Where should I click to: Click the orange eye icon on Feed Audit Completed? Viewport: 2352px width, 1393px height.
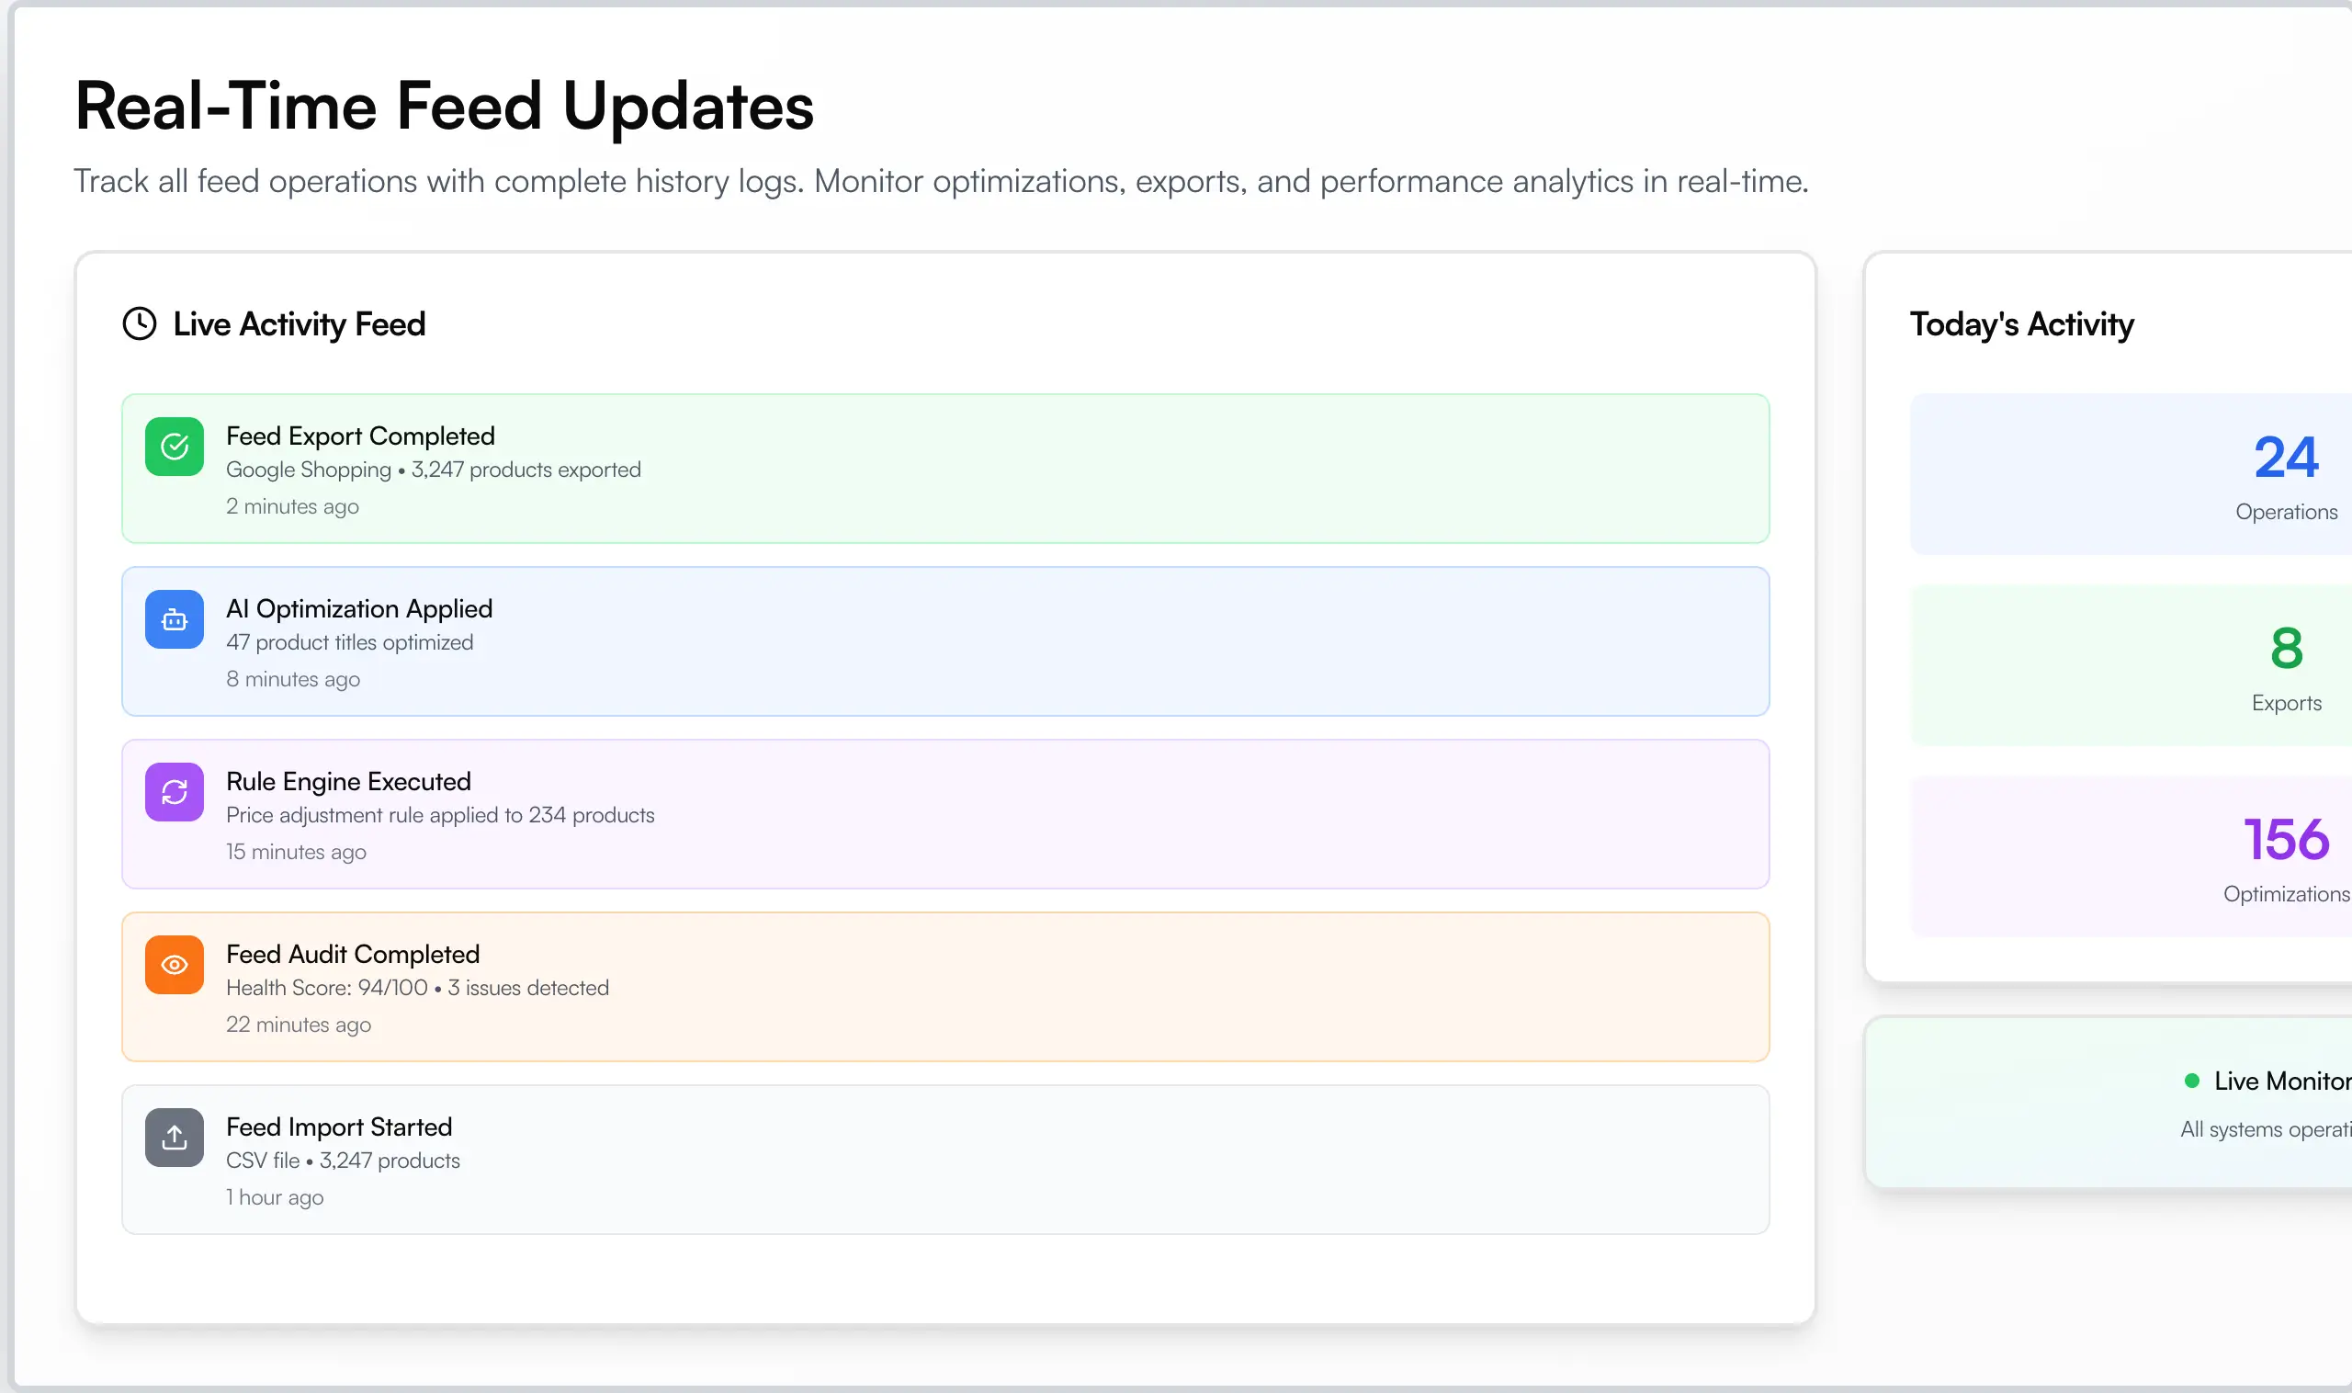point(174,965)
